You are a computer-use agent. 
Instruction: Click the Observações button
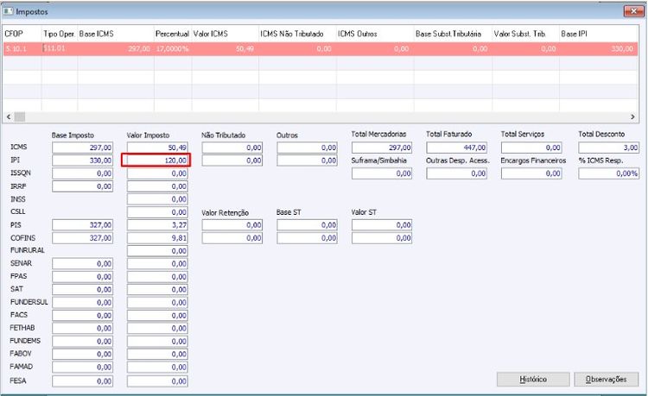click(x=607, y=379)
